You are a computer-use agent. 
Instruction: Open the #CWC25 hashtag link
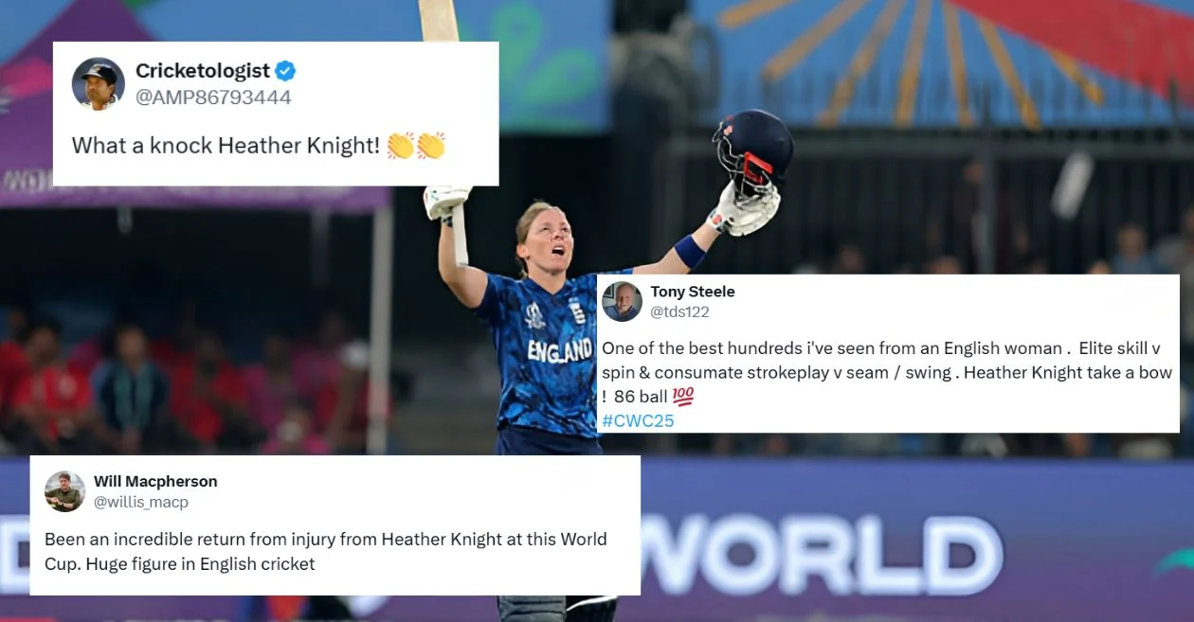(638, 420)
